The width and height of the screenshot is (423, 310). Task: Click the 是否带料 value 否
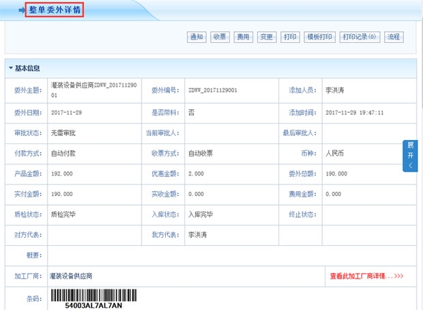tap(191, 113)
